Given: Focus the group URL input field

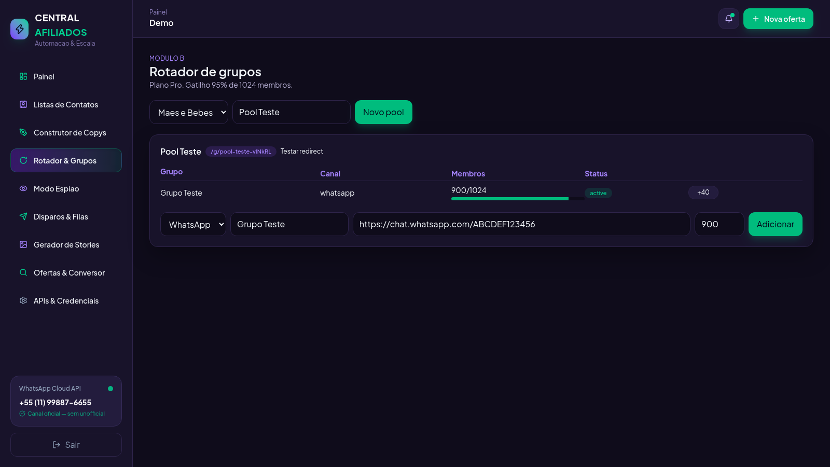Looking at the screenshot, I should (521, 224).
